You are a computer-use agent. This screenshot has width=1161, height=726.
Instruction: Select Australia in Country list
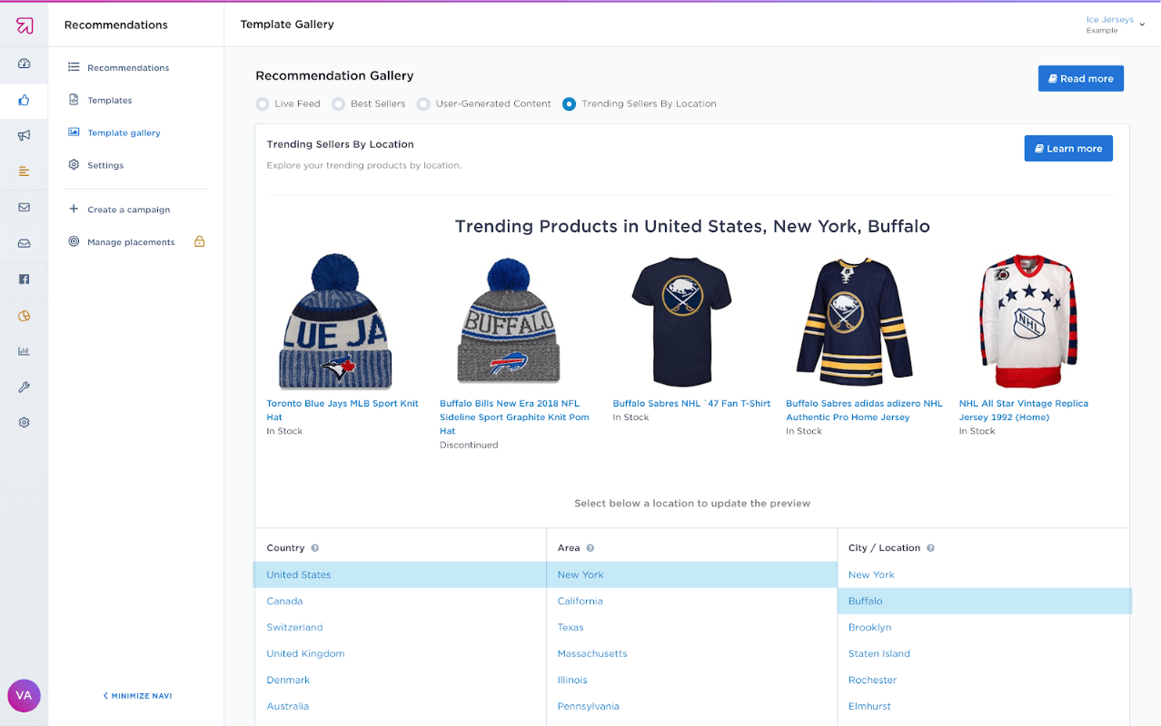(287, 707)
